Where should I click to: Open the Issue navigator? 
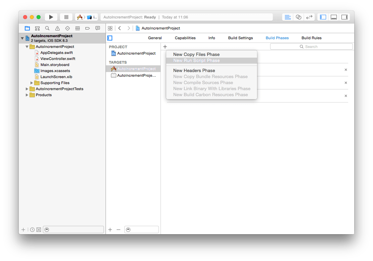point(57,28)
